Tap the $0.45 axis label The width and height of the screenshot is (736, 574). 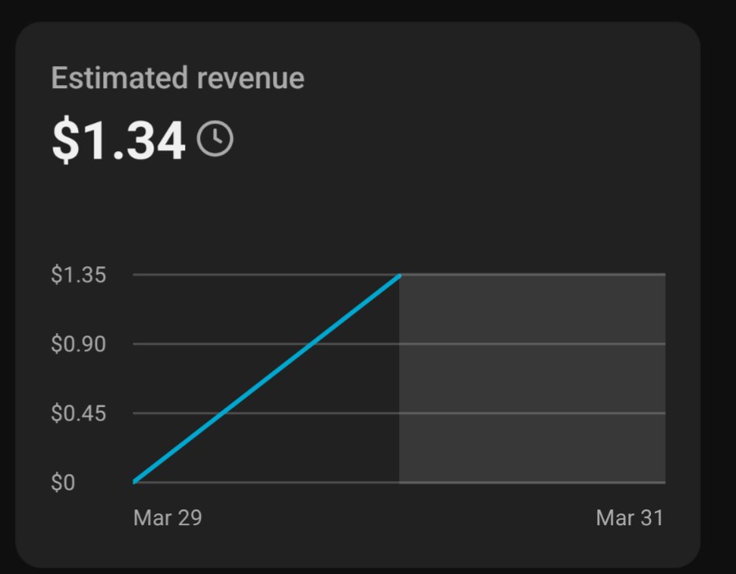79,413
